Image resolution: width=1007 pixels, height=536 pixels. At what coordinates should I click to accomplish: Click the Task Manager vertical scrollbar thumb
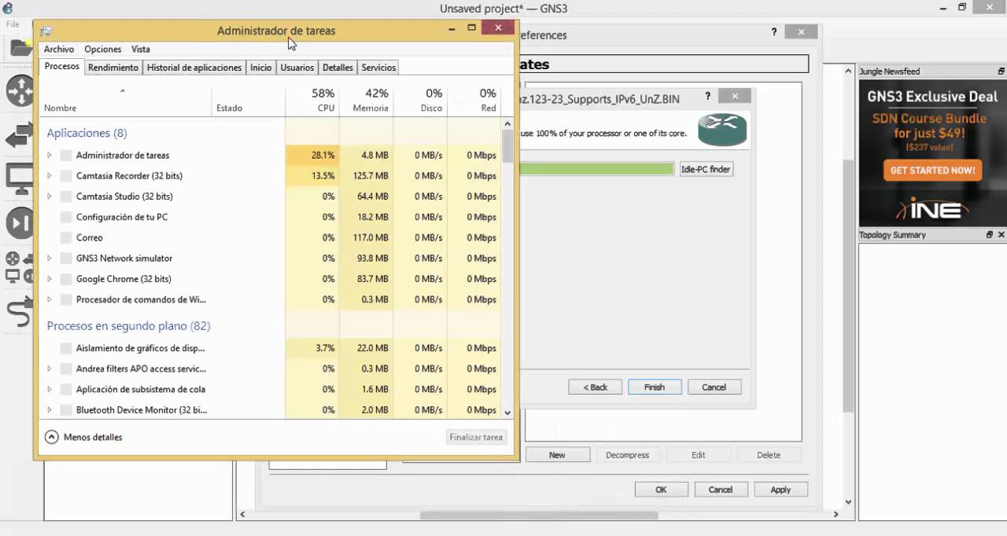(x=507, y=146)
